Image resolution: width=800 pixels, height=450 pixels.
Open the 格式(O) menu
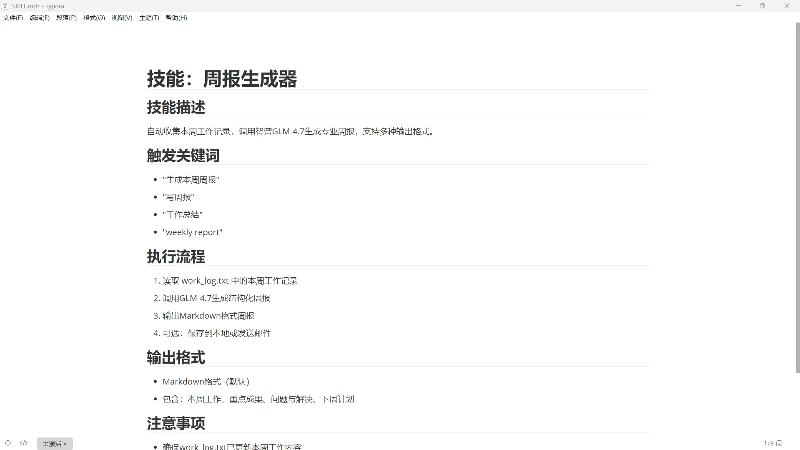pyautogui.click(x=94, y=18)
